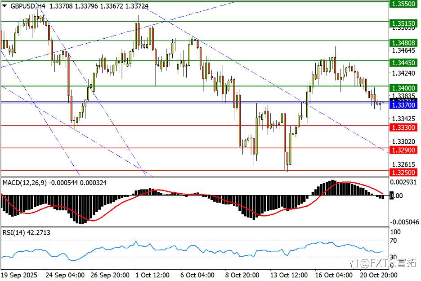Click the 1.32615 price scale value
Viewport: 421px width, 281px height.
pyautogui.click(x=403, y=164)
